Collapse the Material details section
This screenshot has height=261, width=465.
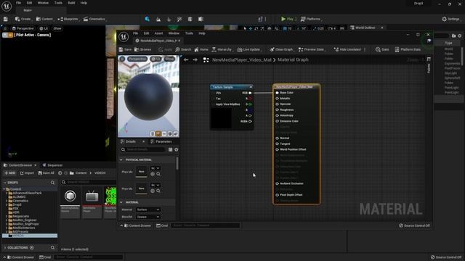pos(121,202)
